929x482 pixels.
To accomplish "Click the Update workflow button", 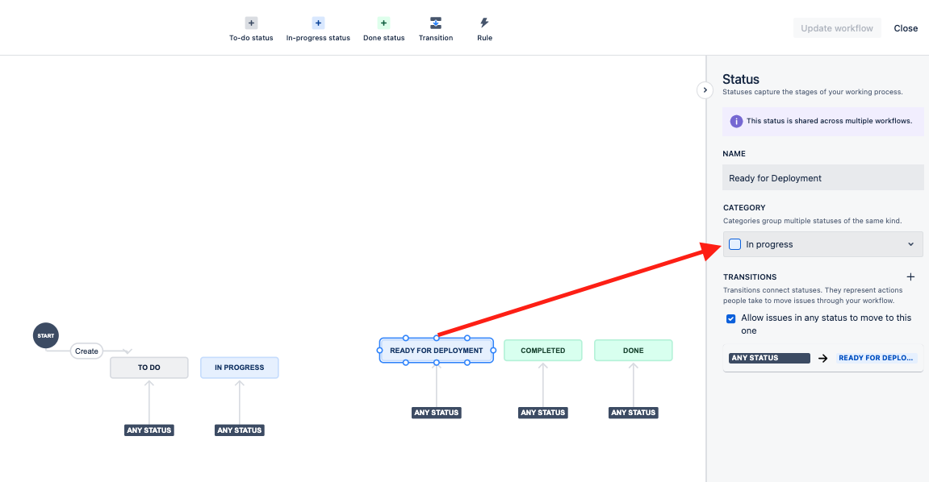I will click(x=837, y=27).
